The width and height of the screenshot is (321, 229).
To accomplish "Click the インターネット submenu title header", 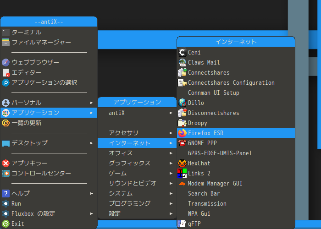I will pos(236,42).
